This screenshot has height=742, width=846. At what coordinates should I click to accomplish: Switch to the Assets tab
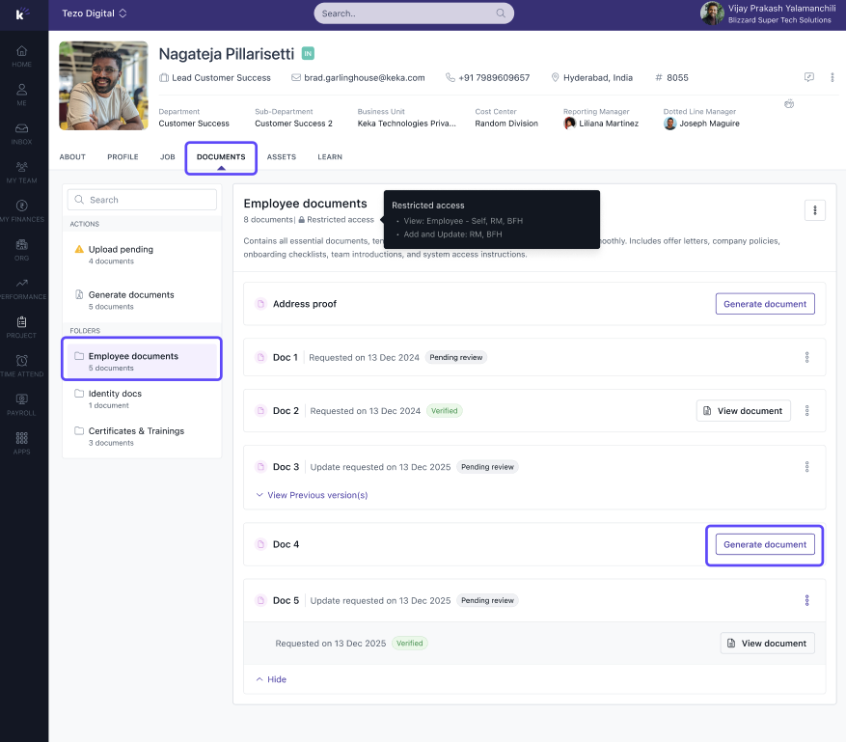point(281,157)
